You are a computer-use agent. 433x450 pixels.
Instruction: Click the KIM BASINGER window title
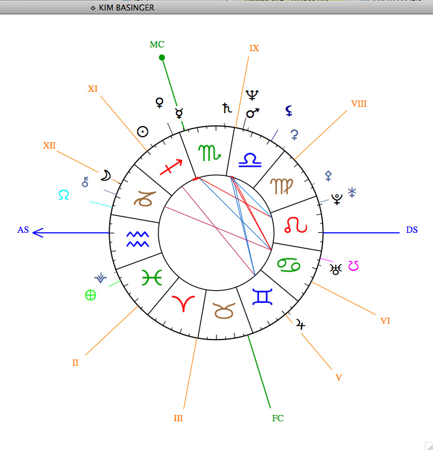click(127, 7)
